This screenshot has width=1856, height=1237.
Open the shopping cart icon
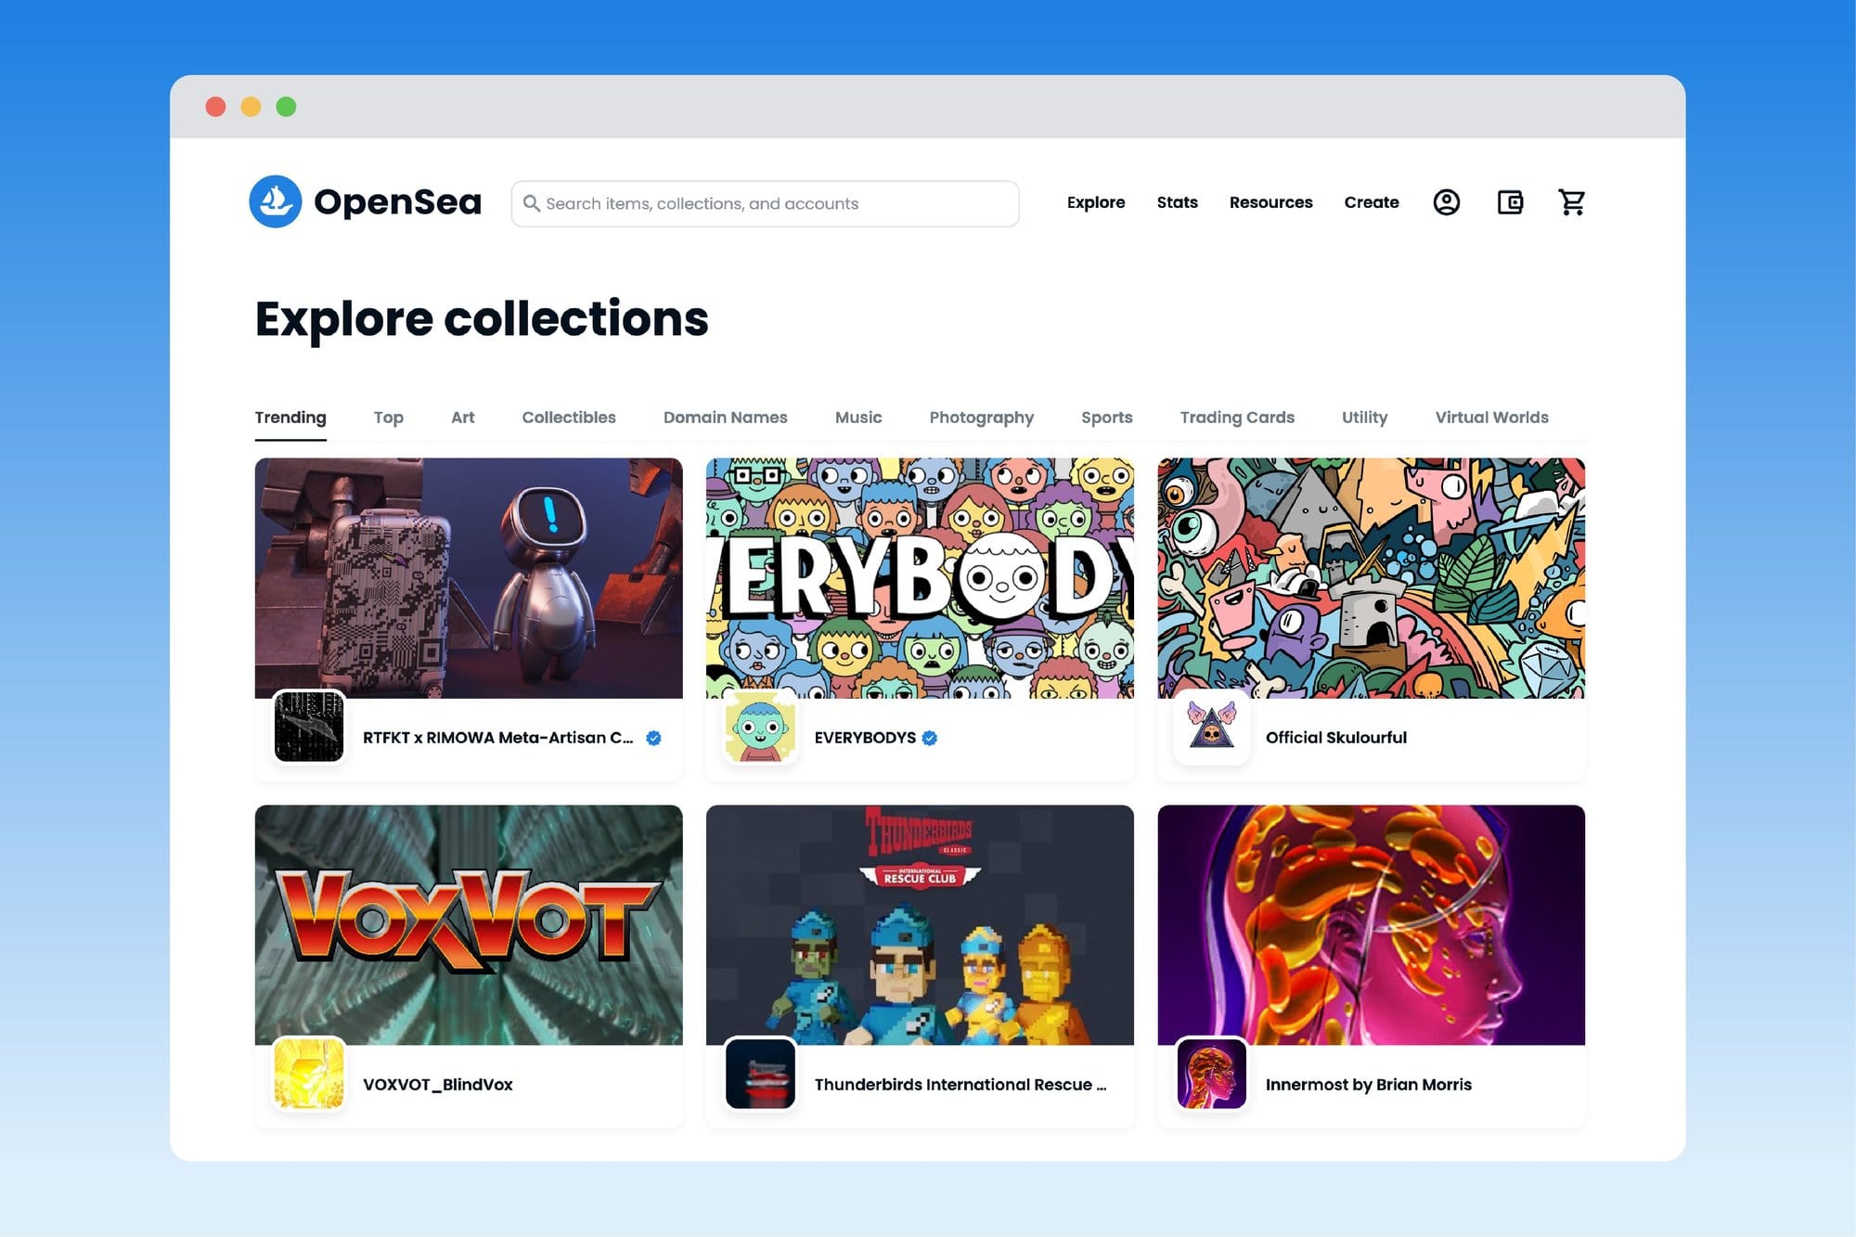[x=1571, y=202]
